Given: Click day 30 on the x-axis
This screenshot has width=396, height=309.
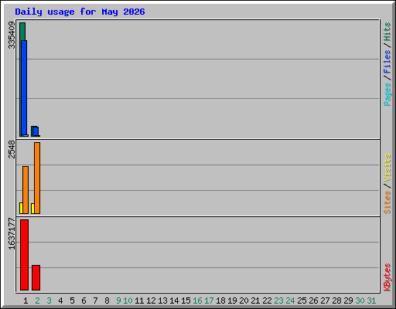Looking at the screenshot, I should coord(360,301).
